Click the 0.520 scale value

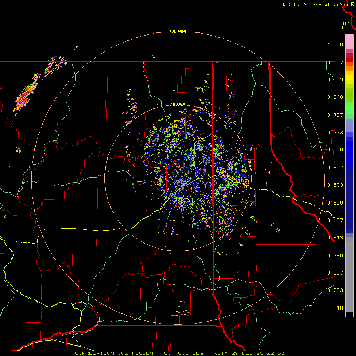coord(335,203)
